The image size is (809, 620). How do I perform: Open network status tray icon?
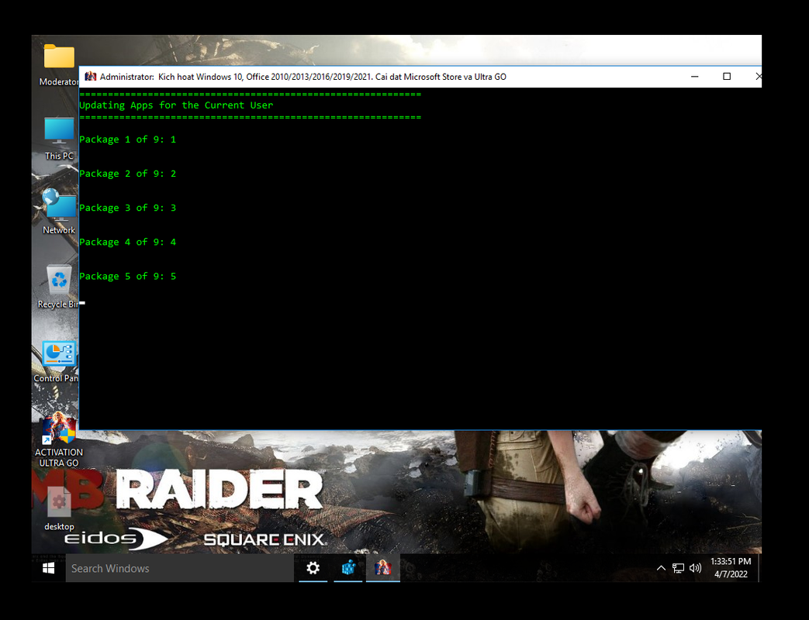678,568
